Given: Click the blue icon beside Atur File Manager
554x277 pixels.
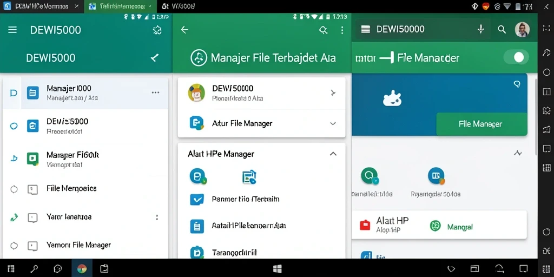Looking at the screenshot, I should coord(196,123).
